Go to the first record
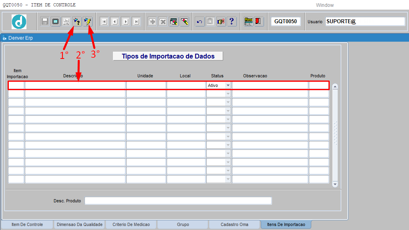Viewport: 409px width, 230px height. tap(104, 22)
